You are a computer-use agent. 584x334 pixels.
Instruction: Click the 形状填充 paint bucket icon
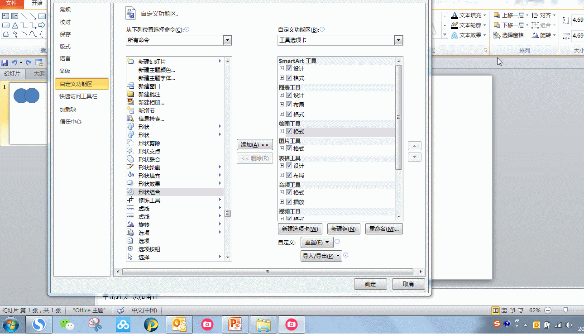(130, 176)
